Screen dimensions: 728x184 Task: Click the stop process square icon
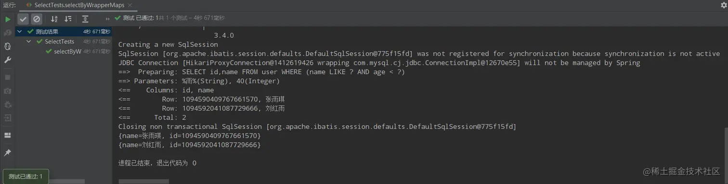[x=8, y=77]
